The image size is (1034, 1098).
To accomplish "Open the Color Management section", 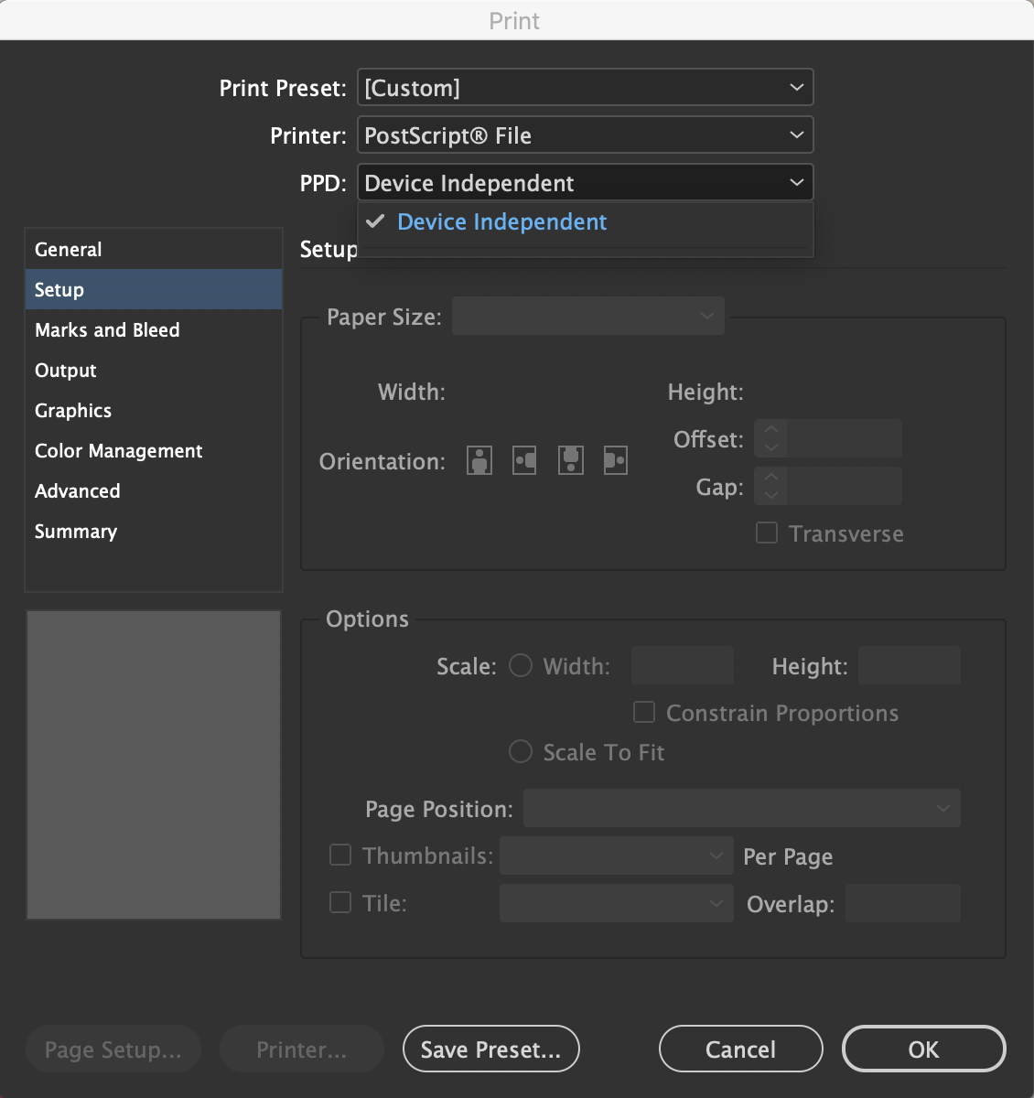I will pyautogui.click(x=118, y=450).
